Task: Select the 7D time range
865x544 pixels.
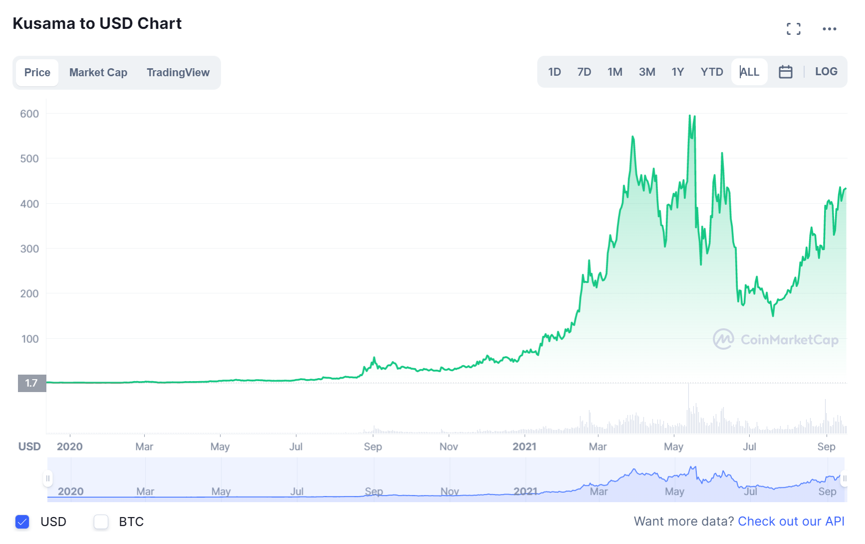Action: [x=584, y=72]
